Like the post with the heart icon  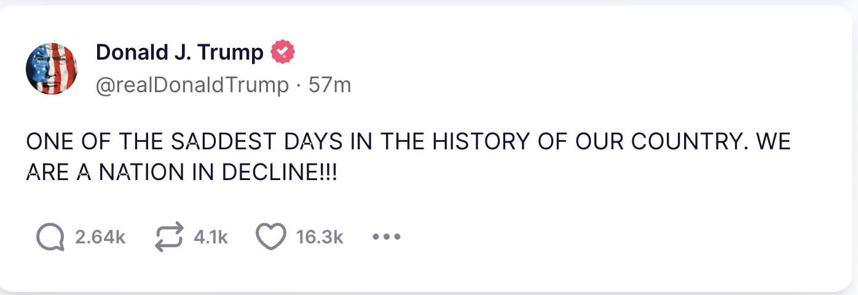(271, 237)
